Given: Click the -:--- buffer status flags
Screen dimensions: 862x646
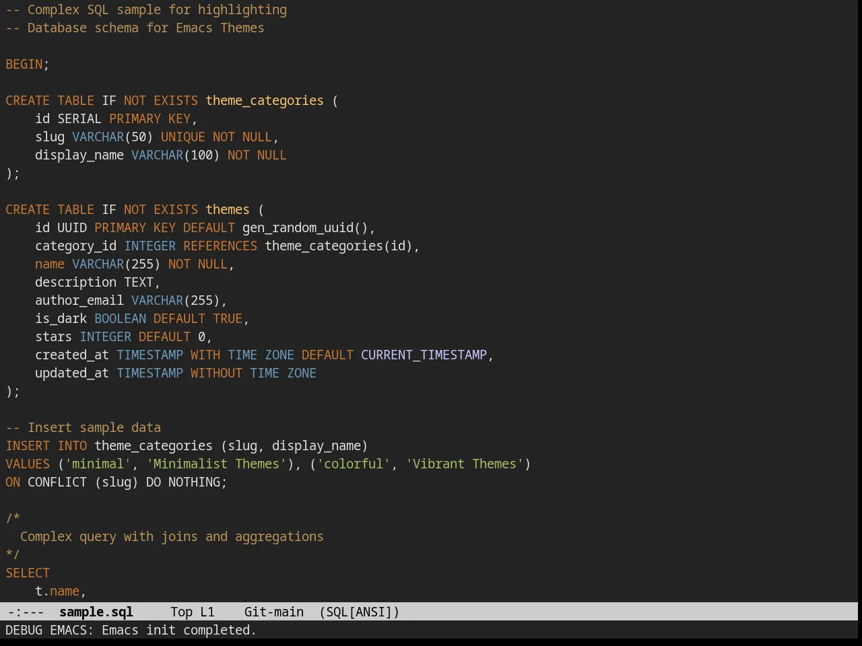Looking at the screenshot, I should [26, 612].
